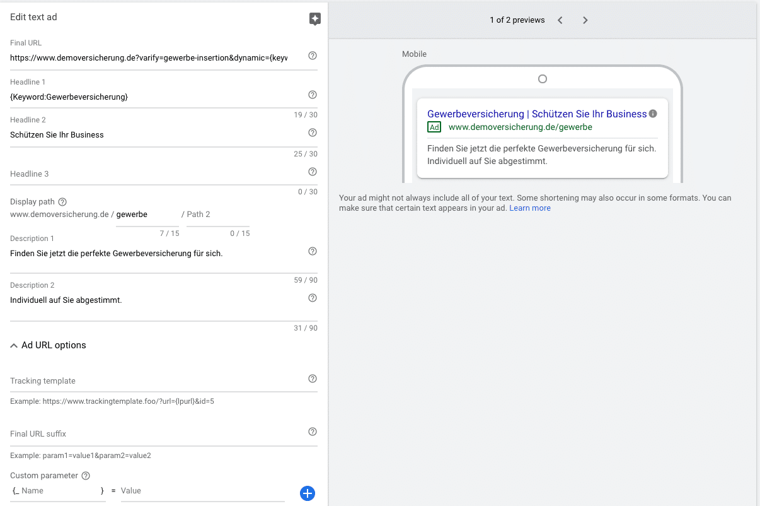
Task: Collapse the Ad URL options section
Action: point(48,345)
